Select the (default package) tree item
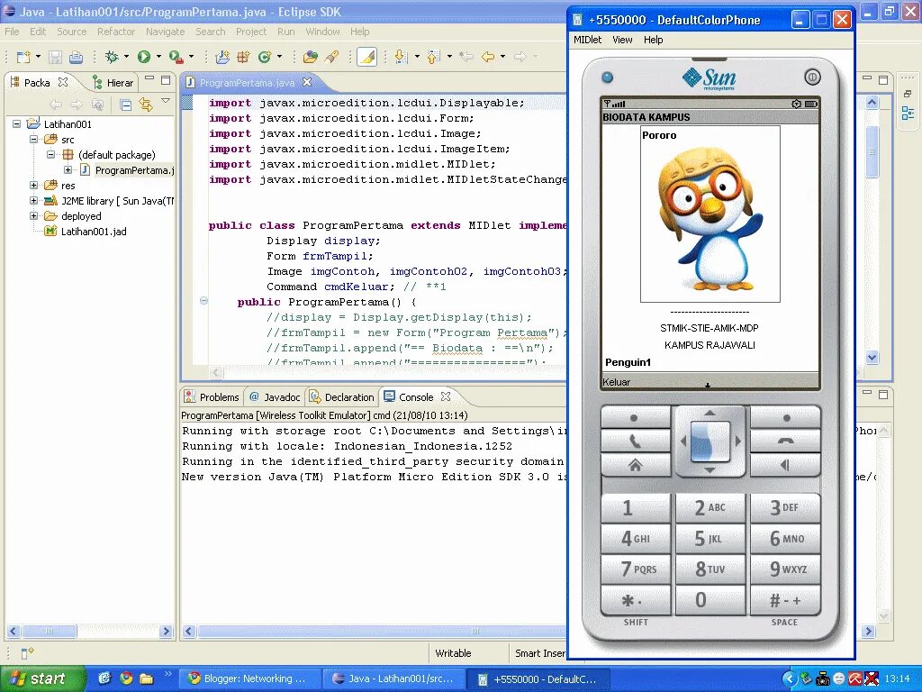This screenshot has width=922, height=692. tap(116, 155)
